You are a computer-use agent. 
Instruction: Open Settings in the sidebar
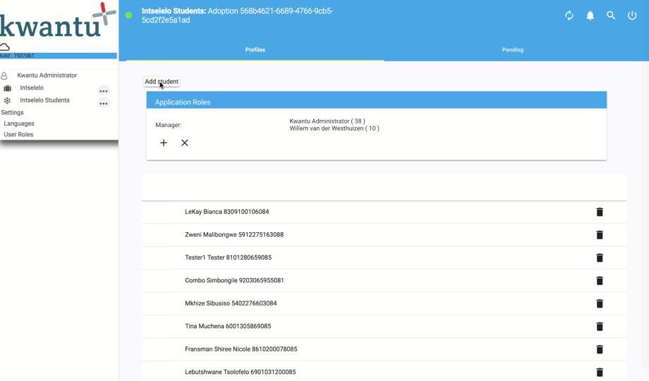(12, 113)
